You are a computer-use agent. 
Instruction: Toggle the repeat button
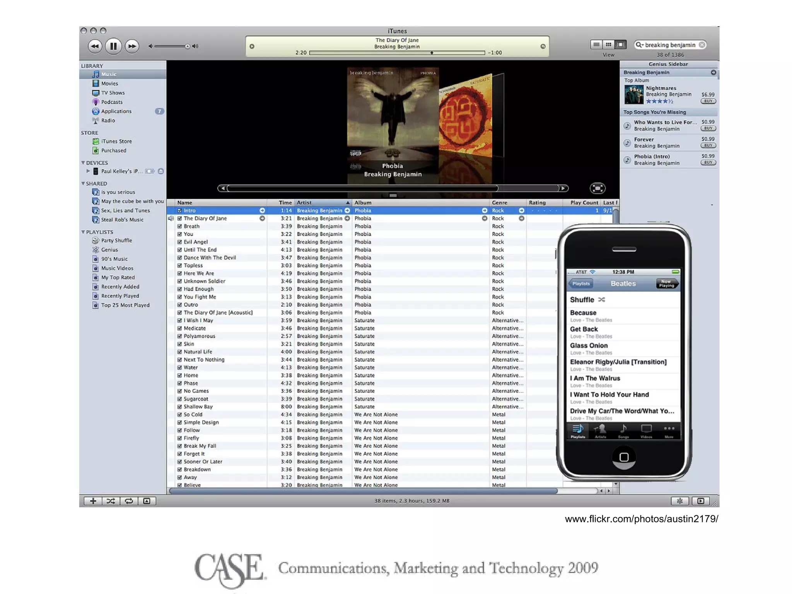pyautogui.click(x=129, y=501)
